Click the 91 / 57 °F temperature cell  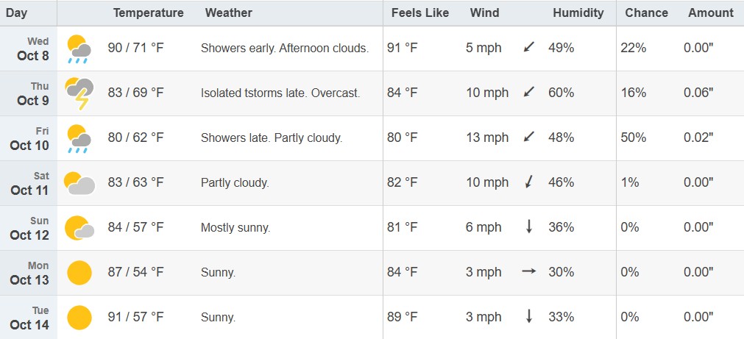[x=135, y=317]
